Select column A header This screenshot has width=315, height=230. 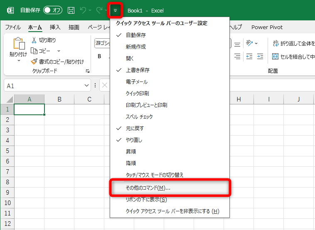30,99
